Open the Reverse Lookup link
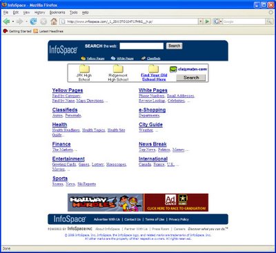 pyautogui.click(x=152, y=101)
